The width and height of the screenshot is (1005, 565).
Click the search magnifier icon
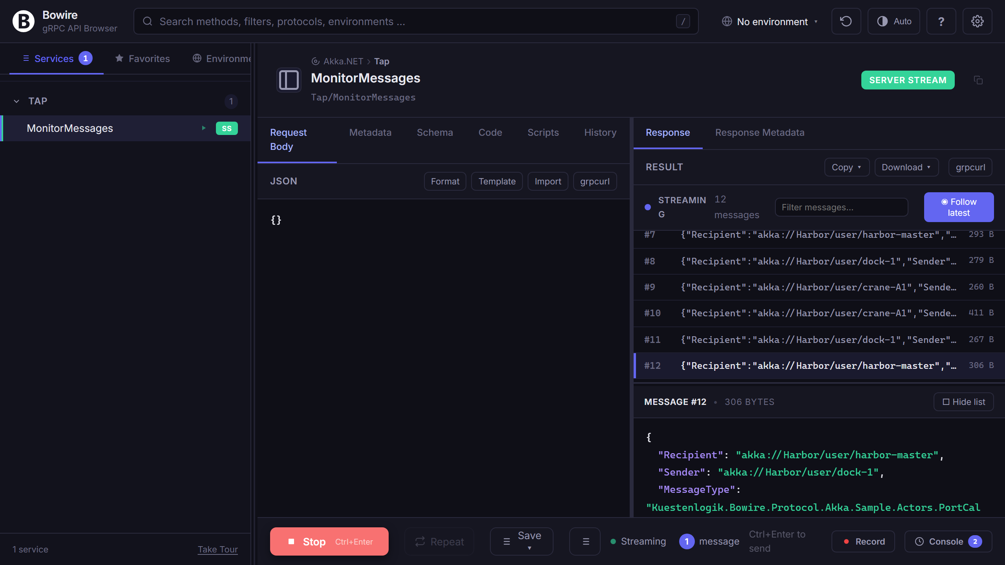(x=148, y=21)
